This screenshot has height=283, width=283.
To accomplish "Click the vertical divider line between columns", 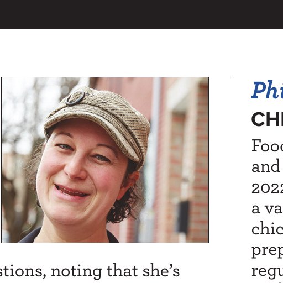I will (x=230, y=180).
